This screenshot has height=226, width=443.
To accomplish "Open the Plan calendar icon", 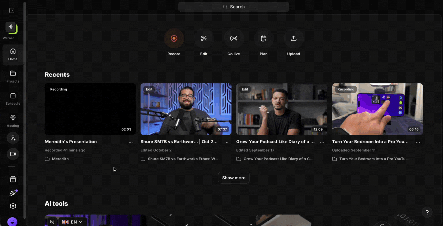I will coord(264,38).
